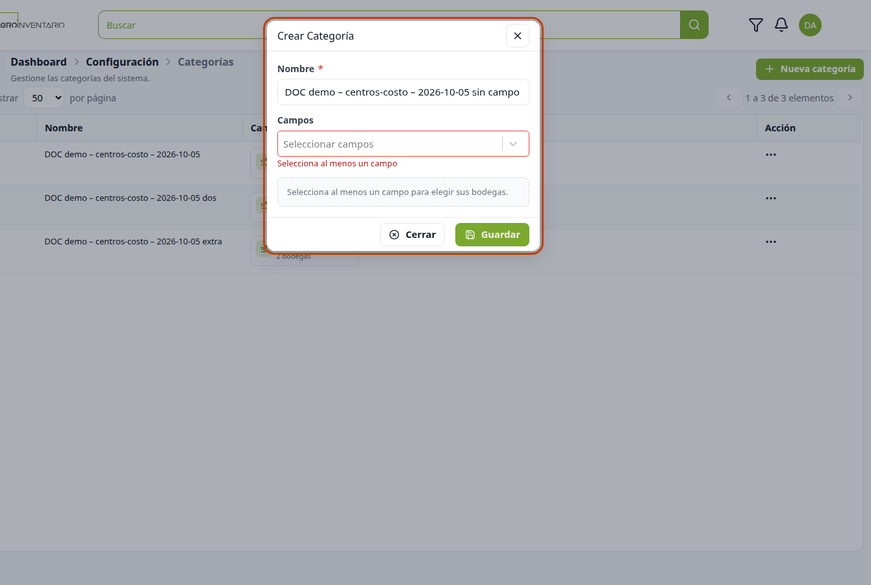Close the Crear Categoría dialog with X
Image resolution: width=871 pixels, height=585 pixels.
tap(518, 36)
